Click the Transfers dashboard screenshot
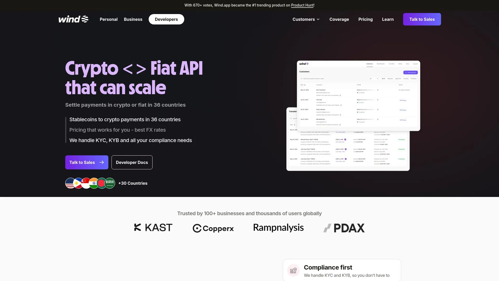 [348, 151]
